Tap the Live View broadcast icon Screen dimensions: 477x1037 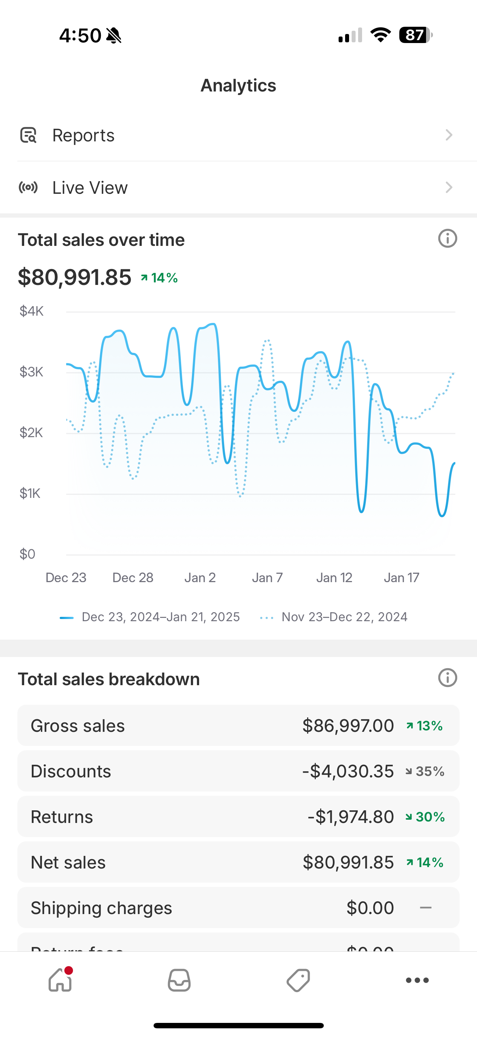point(28,188)
